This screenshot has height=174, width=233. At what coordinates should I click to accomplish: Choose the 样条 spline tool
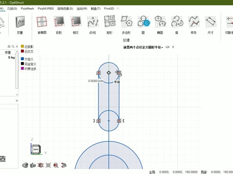tap(194, 25)
